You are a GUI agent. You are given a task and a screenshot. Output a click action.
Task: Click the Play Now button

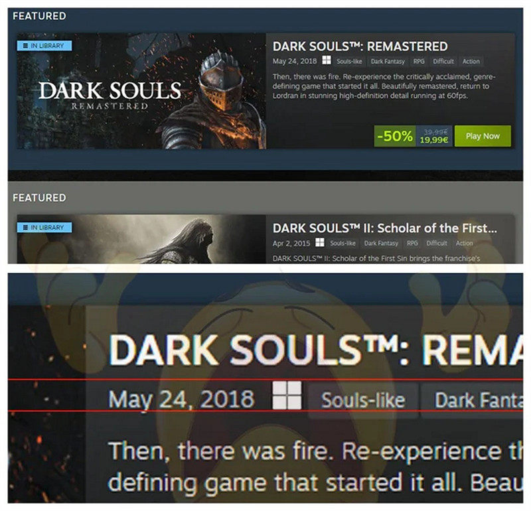coord(483,136)
